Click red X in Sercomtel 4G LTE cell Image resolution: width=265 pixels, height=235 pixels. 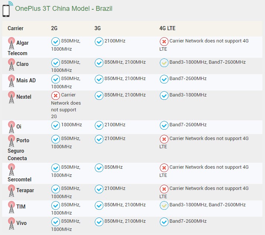tap(164, 168)
